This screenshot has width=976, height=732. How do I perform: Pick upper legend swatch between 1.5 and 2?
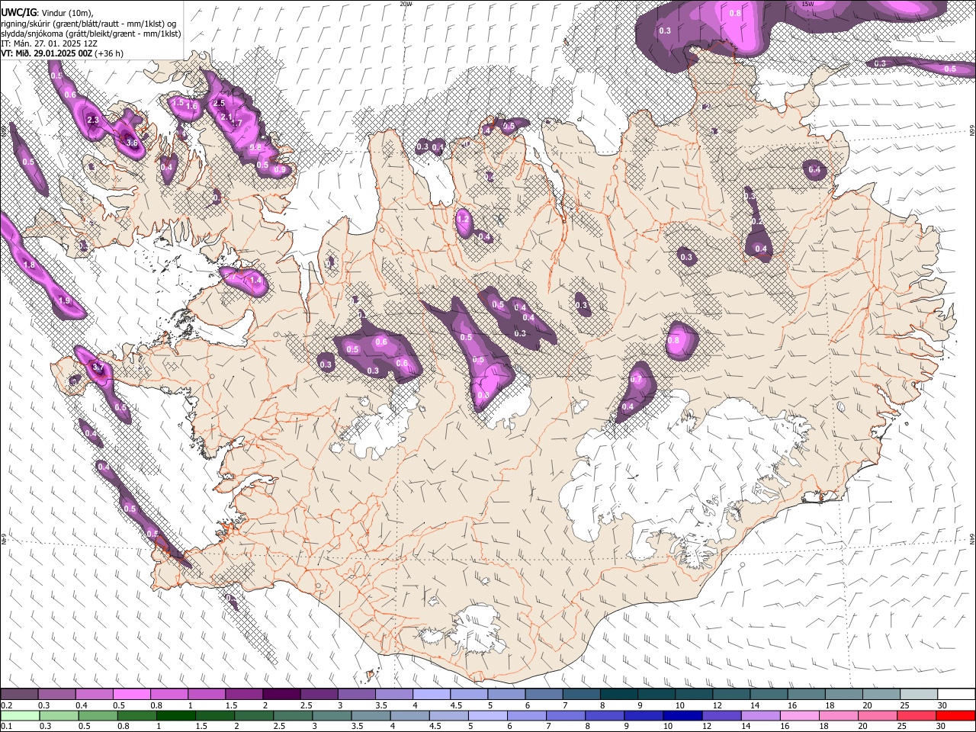(x=244, y=695)
